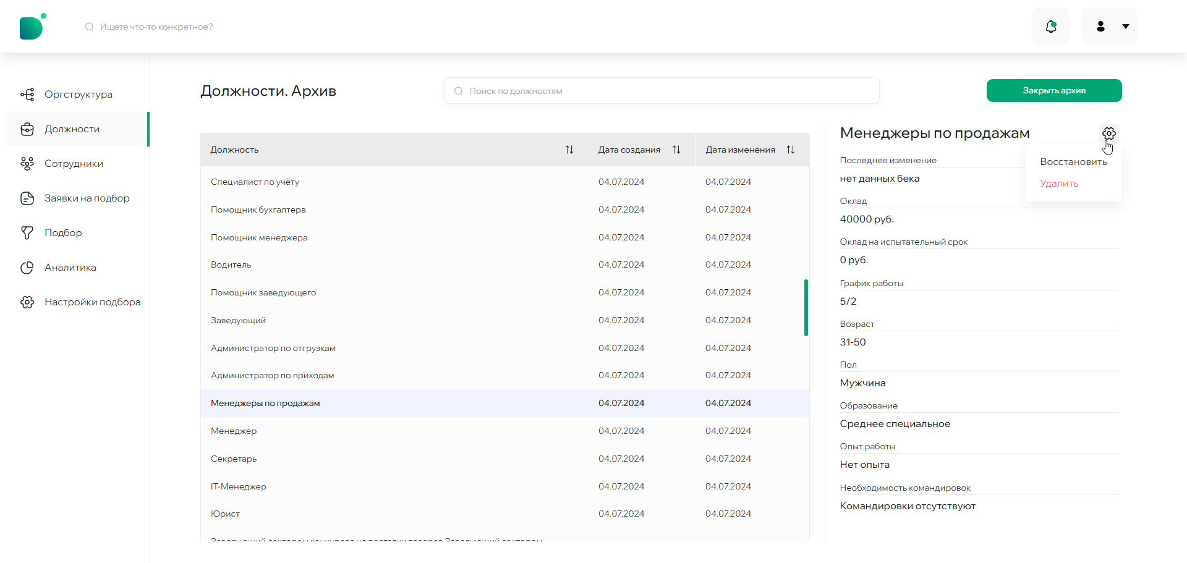Select "Администратор по приходам" row
The width and height of the screenshot is (1187, 563).
505,375
